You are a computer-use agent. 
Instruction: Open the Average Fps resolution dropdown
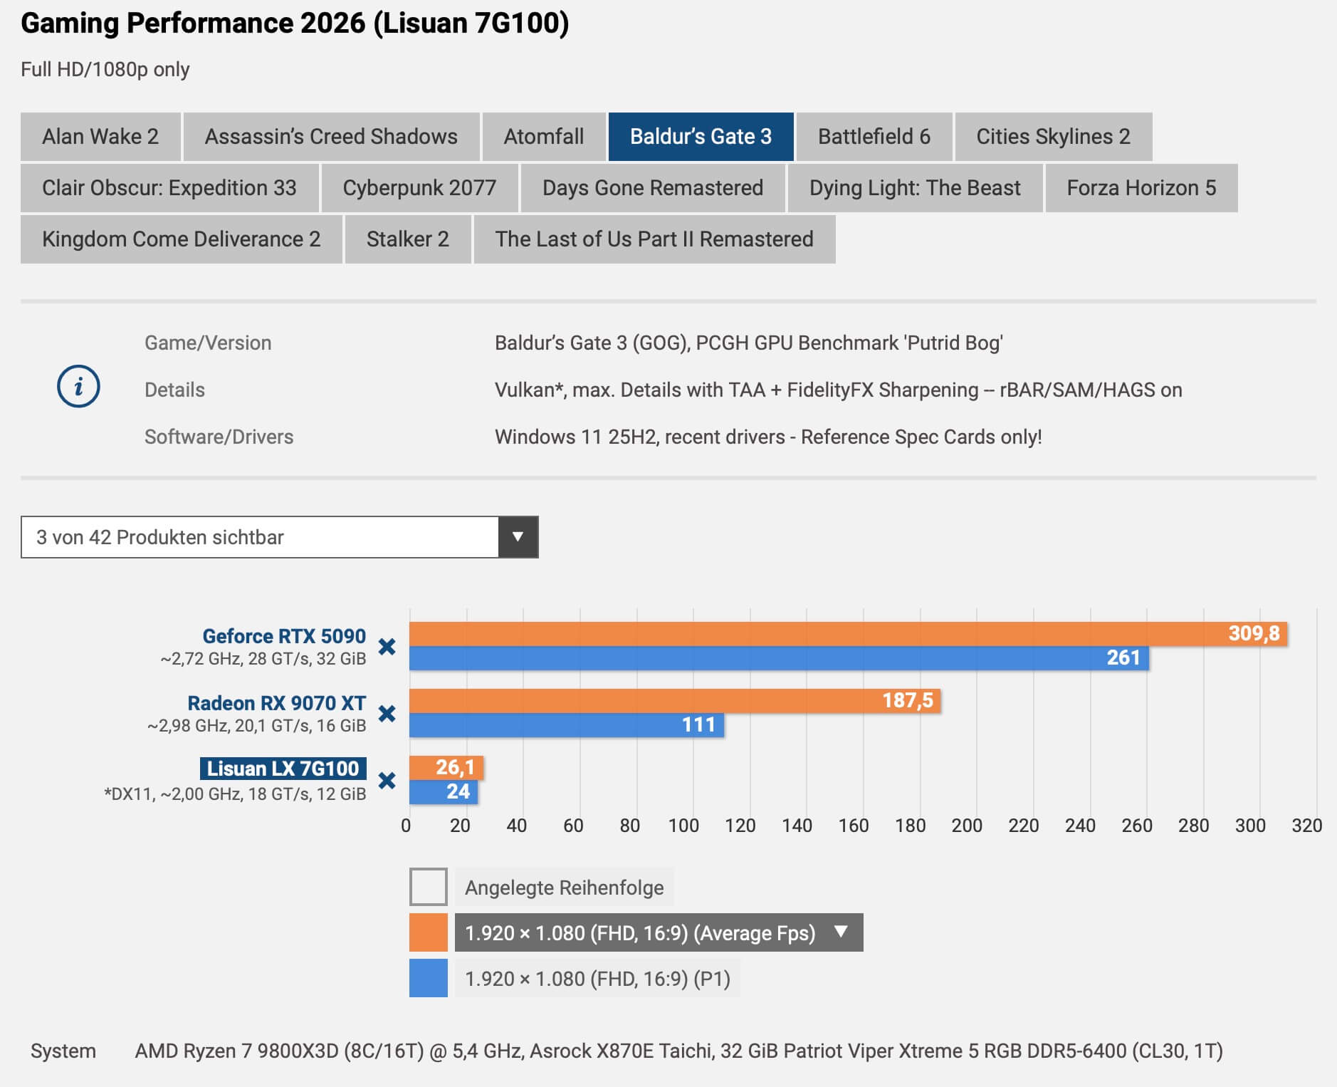click(659, 932)
